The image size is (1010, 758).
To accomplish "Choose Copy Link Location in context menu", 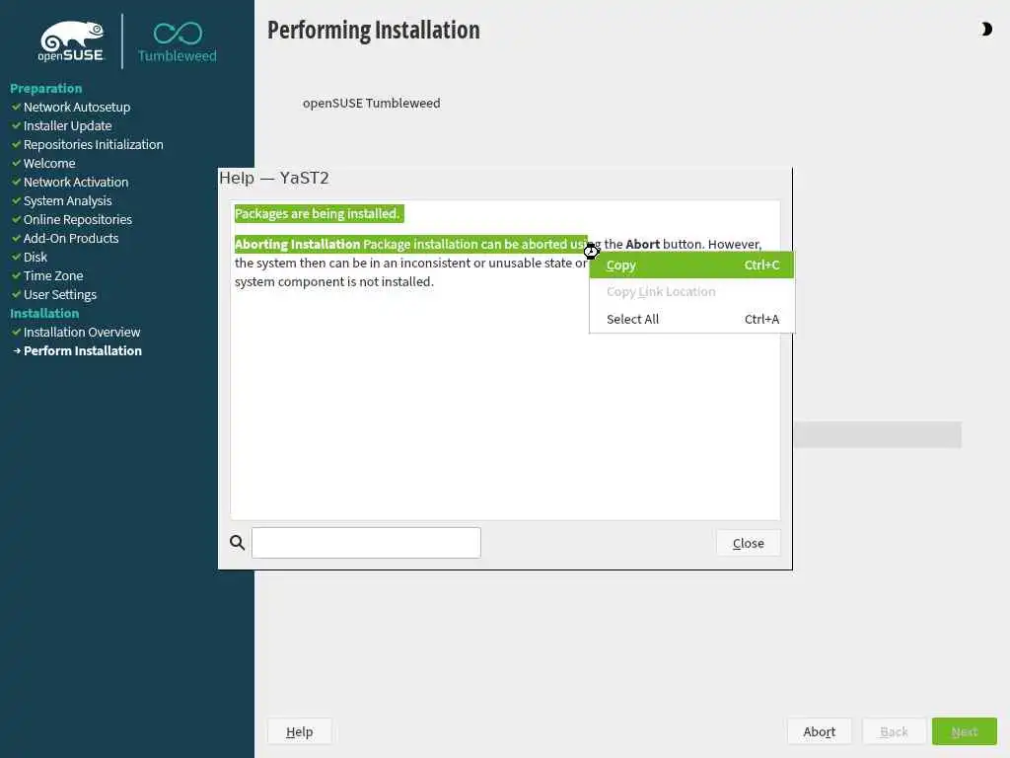I will (x=691, y=292).
